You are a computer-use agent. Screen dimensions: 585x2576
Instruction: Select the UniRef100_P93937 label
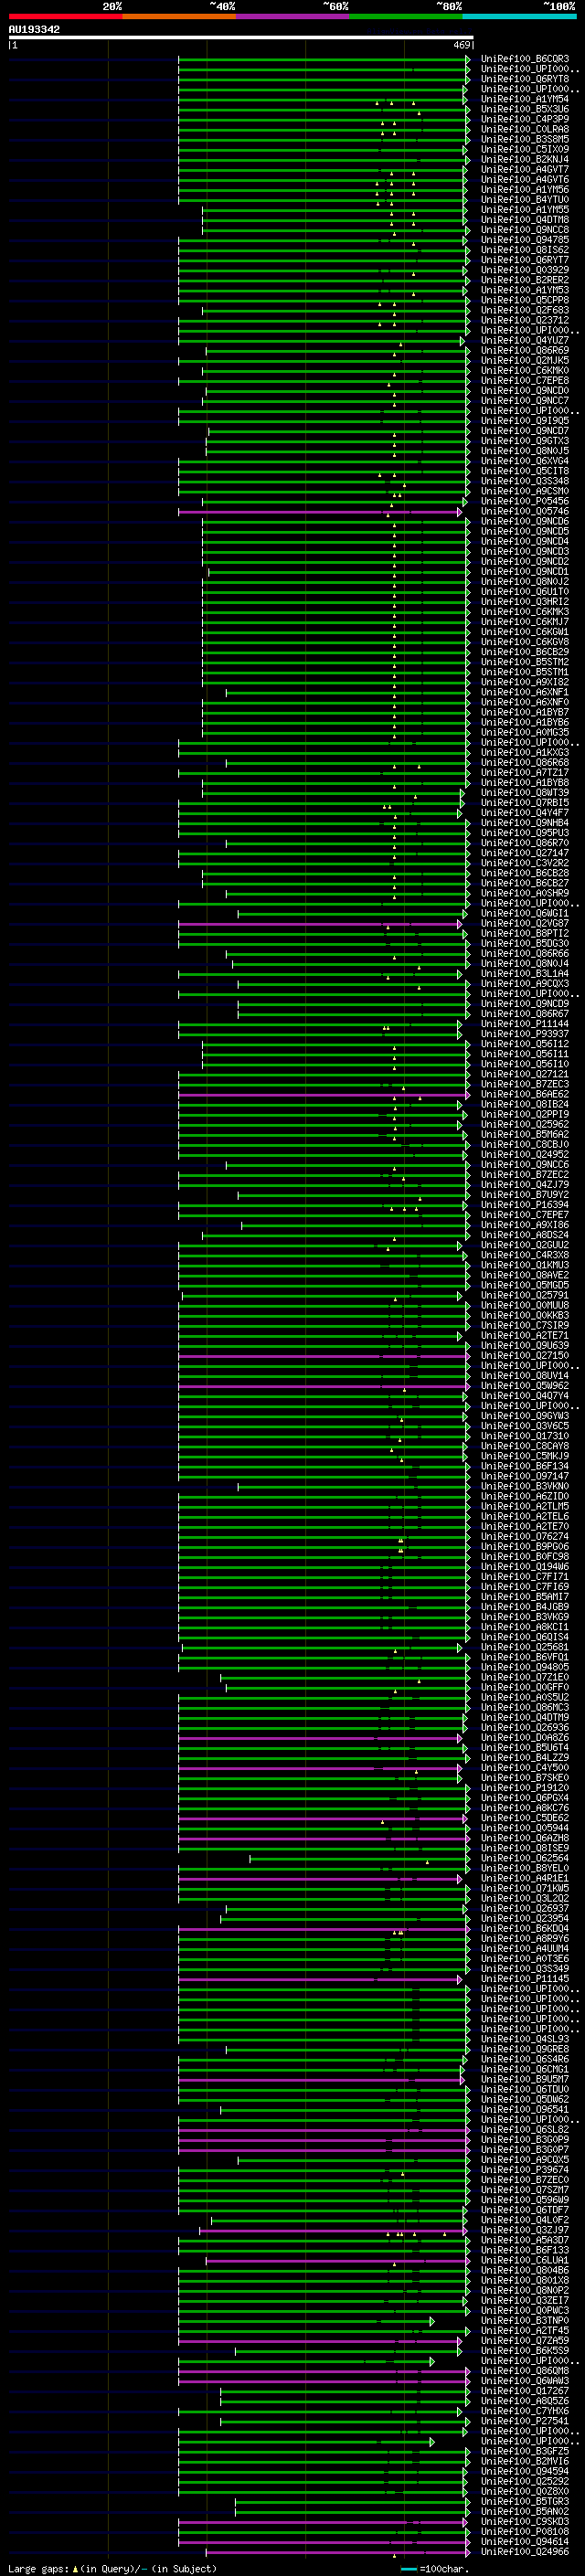pyautogui.click(x=525, y=1034)
